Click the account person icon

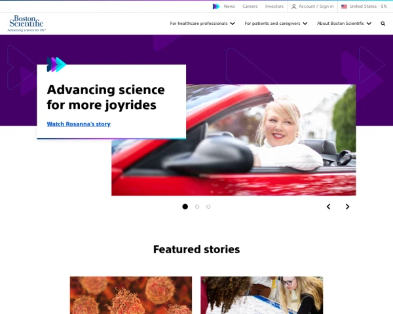(x=293, y=7)
